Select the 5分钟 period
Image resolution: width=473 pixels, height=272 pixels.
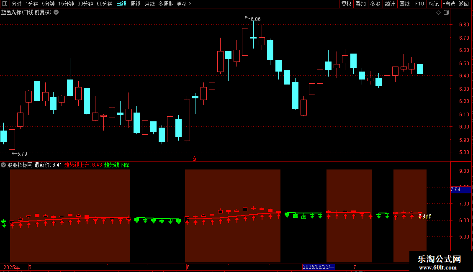click(x=48, y=4)
